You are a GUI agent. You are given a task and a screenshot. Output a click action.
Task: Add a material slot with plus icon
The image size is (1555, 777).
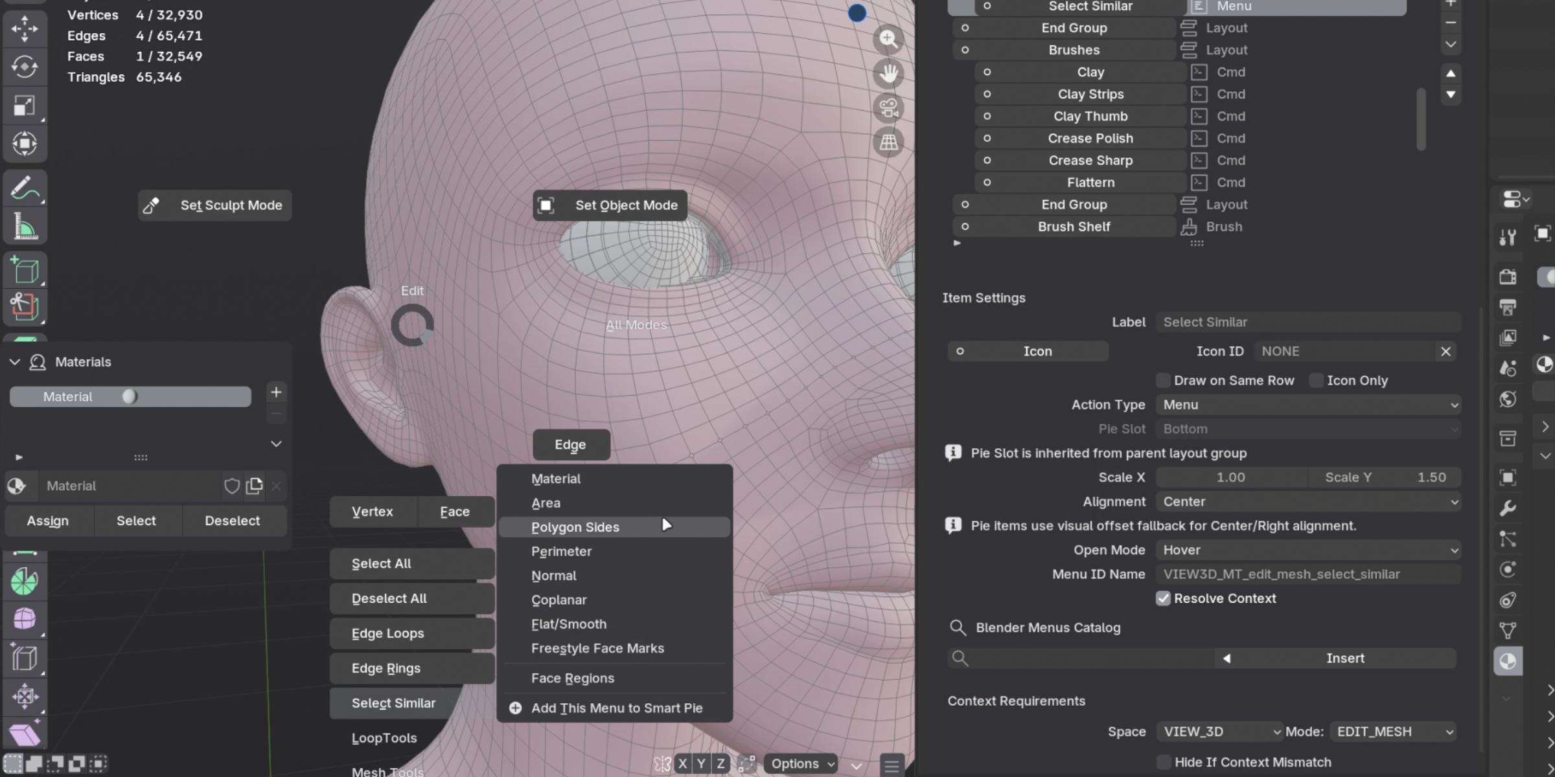(x=276, y=392)
